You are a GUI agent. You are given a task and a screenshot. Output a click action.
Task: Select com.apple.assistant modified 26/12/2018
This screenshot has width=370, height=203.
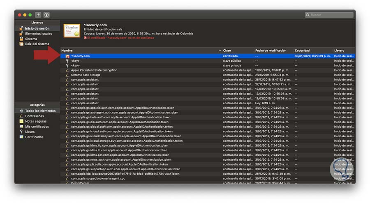pyautogui.click(x=208, y=80)
